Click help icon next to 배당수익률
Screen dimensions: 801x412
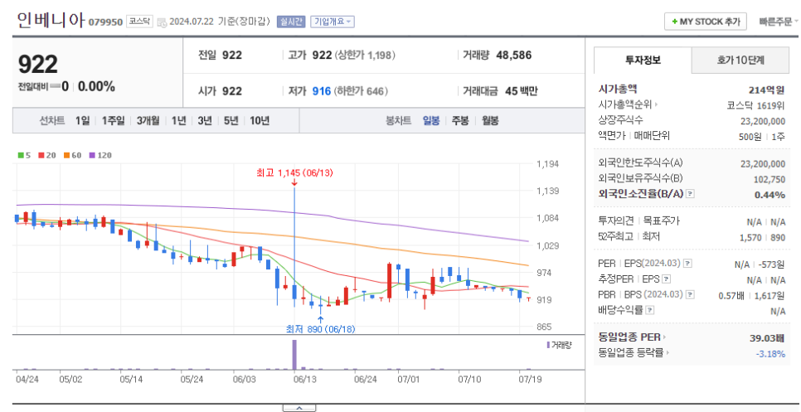tap(649, 310)
